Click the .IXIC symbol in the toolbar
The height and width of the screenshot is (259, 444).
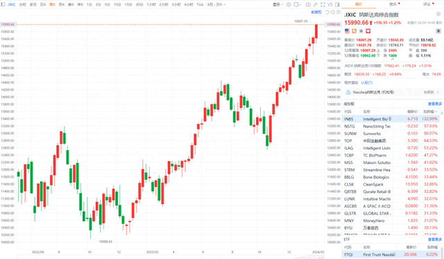pyautogui.click(x=11, y=5)
